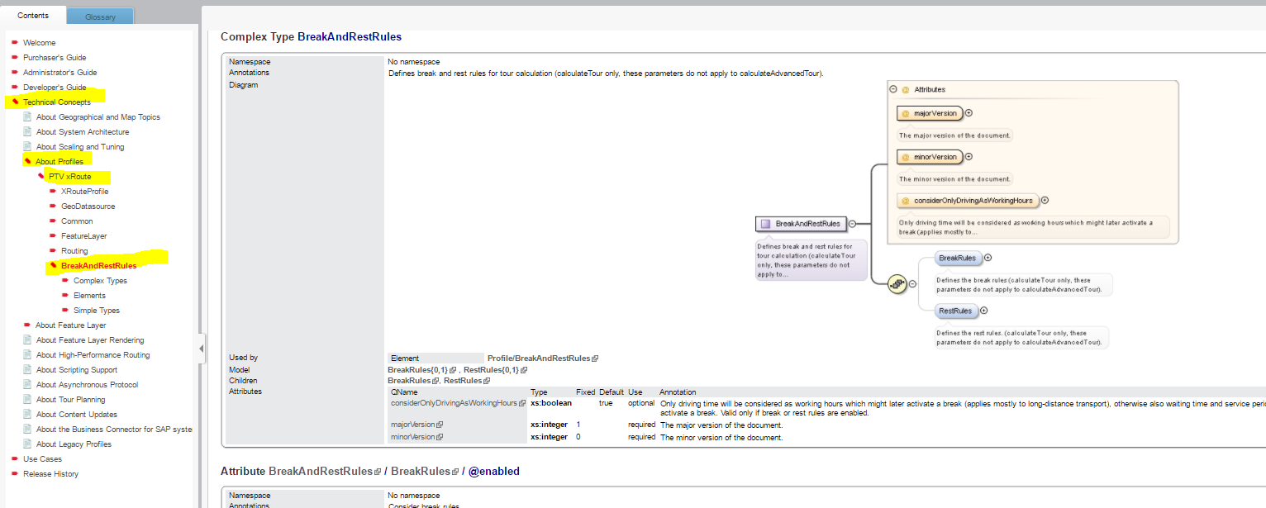This screenshot has height=508, width=1266.
Task: Expand the majorVersion attribute plus button
Action: pyautogui.click(x=969, y=113)
